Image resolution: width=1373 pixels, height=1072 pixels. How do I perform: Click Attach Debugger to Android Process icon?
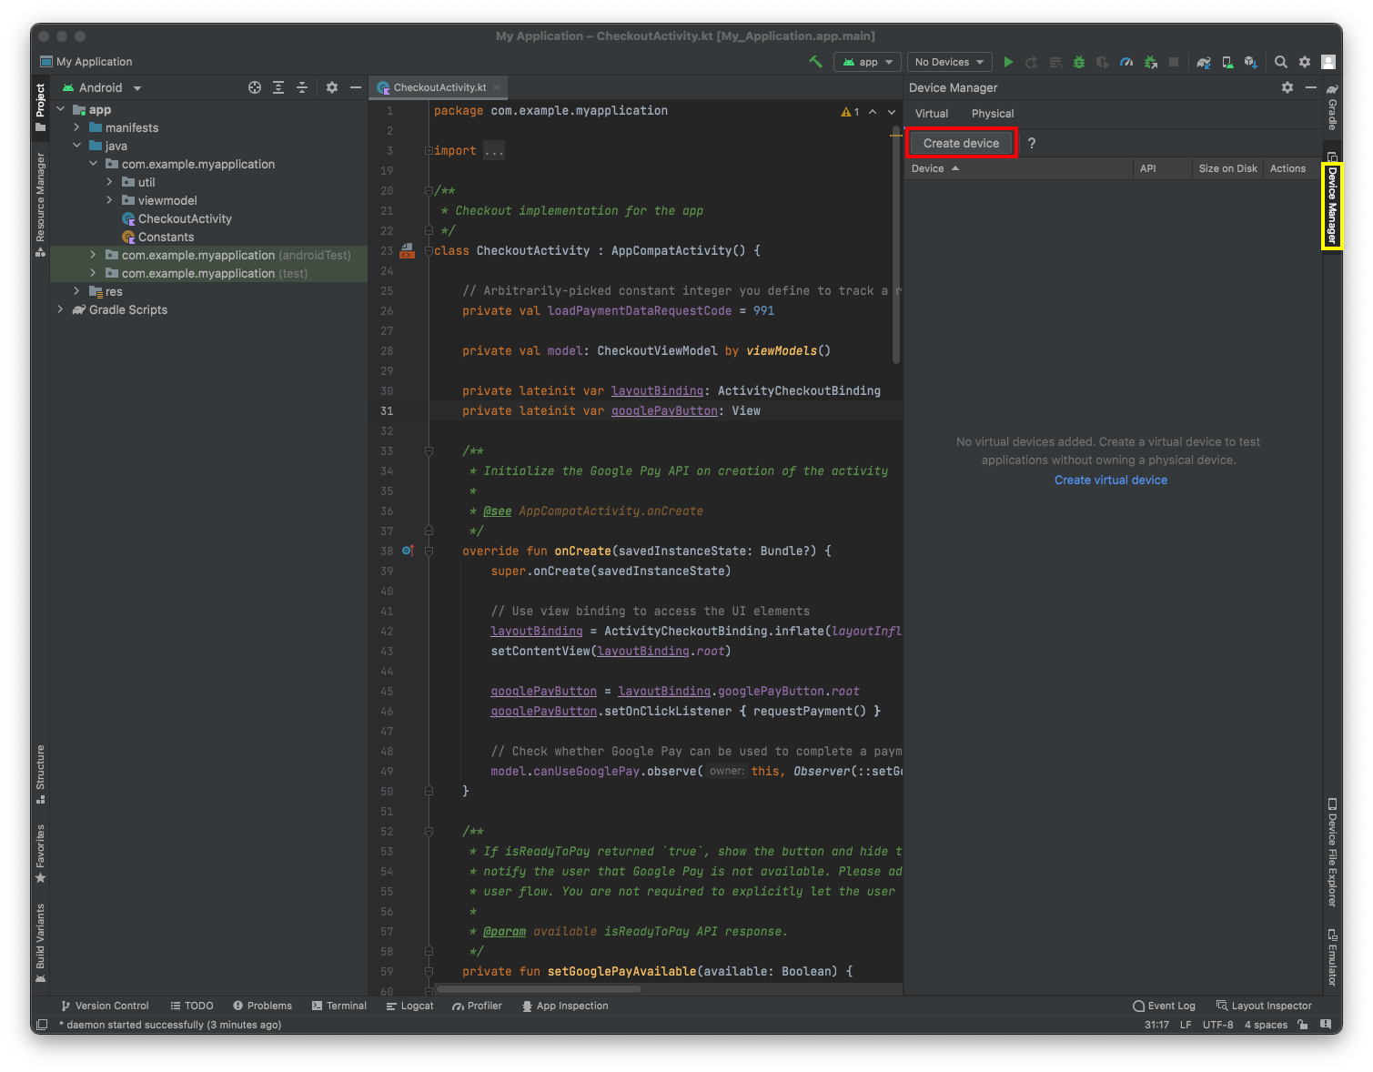[1150, 62]
